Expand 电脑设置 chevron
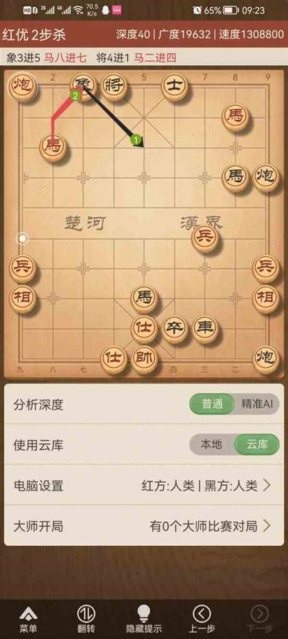 (266, 486)
